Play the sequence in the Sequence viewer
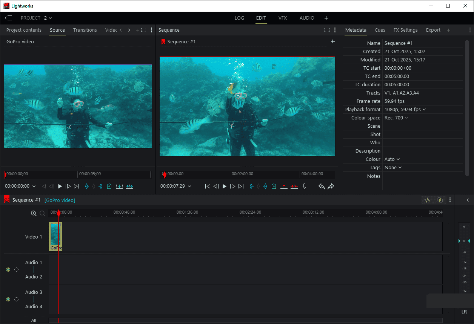Viewport: 474px width, 324px height. (224, 186)
